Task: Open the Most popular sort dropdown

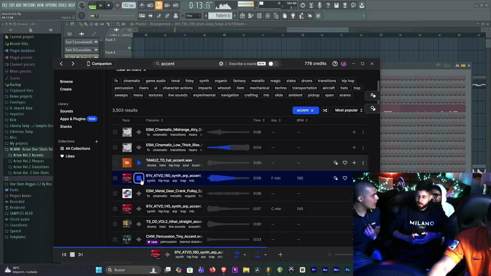Action: click(x=348, y=110)
